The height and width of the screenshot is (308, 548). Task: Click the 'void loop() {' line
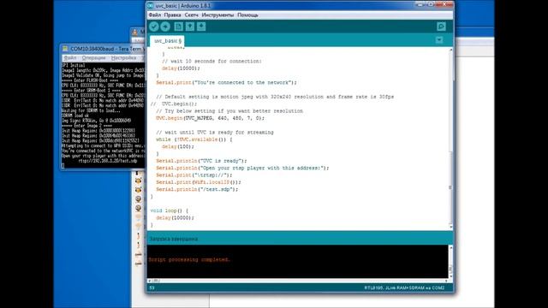pos(170,210)
